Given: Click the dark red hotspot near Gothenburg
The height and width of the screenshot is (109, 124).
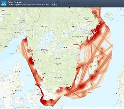Looking at the screenshot, I should 31,61.
